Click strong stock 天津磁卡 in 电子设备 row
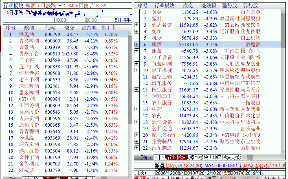 click(230, 57)
